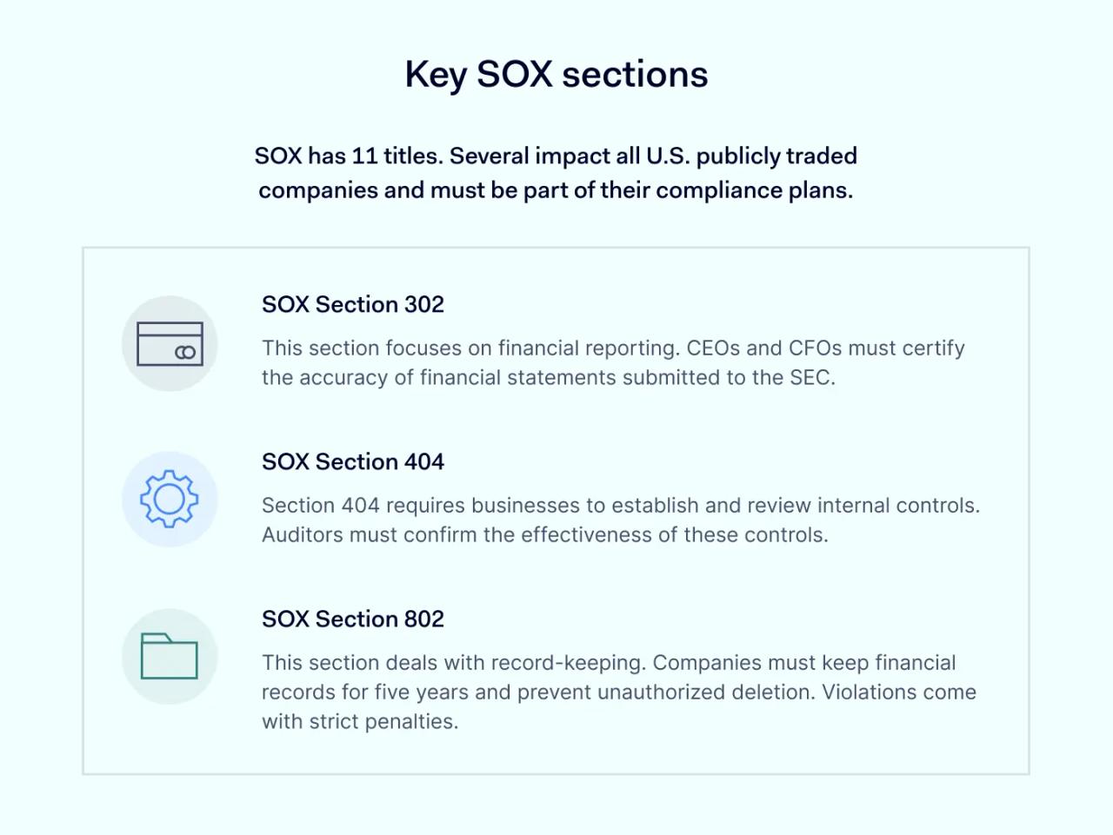This screenshot has height=835, width=1113.
Task: Click "record-keeping" in Section 802 description
Action: [568, 663]
